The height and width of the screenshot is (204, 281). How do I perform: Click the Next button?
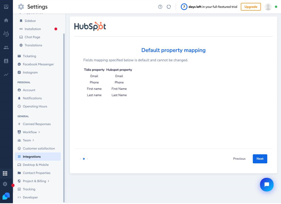coord(260,159)
